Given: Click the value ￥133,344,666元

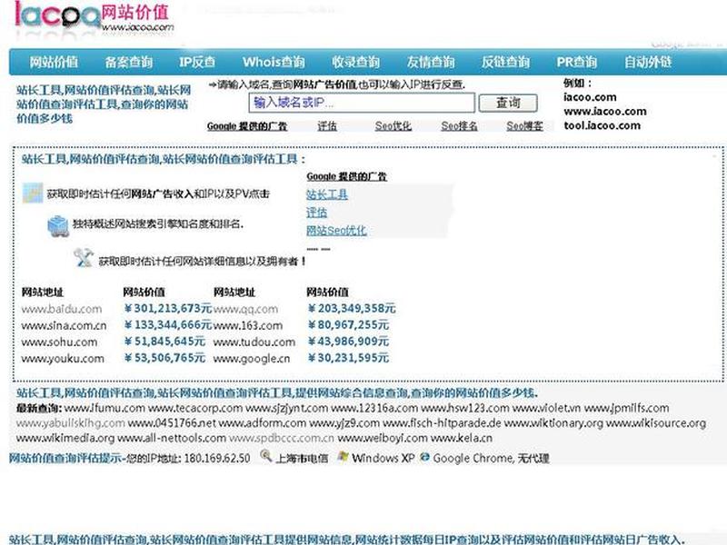Looking at the screenshot, I should (x=168, y=325).
